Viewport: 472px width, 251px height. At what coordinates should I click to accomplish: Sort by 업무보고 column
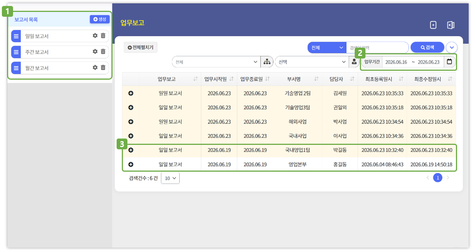point(196,79)
